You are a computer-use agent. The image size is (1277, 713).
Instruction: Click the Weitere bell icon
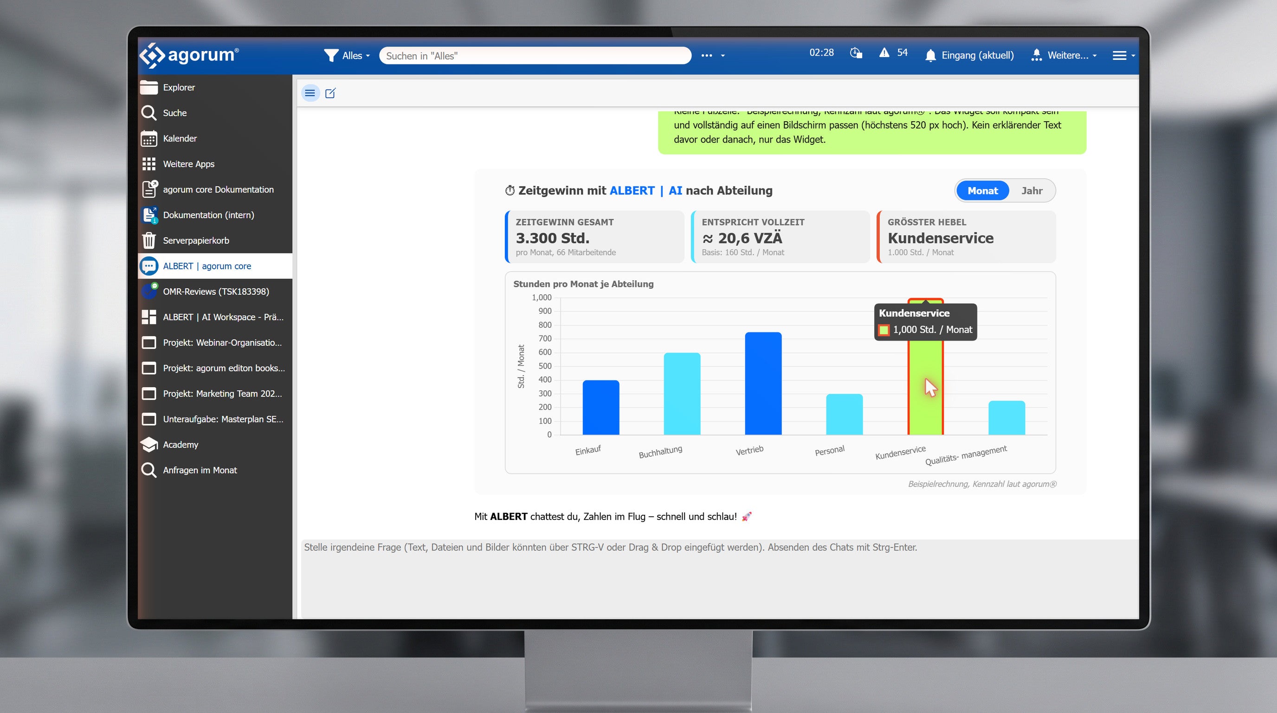(x=1036, y=56)
